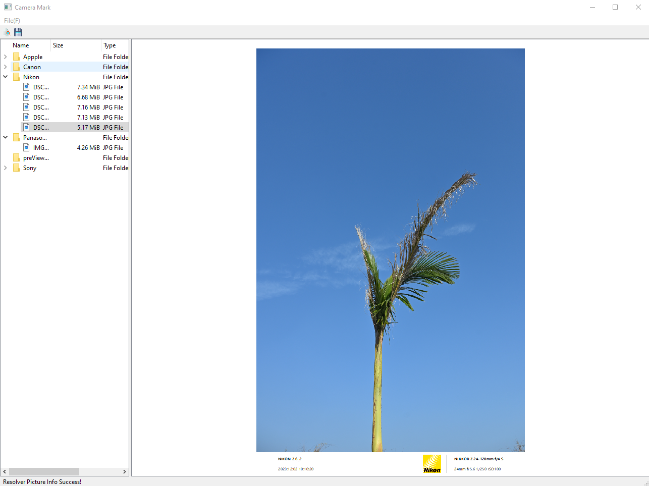The height and width of the screenshot is (486, 649).
Task: Expand the Appple folder node
Action: click(x=6, y=57)
